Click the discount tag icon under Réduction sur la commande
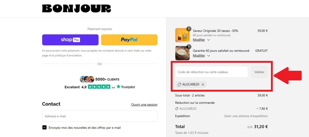This screenshot has width=309, height=137. 177,109
